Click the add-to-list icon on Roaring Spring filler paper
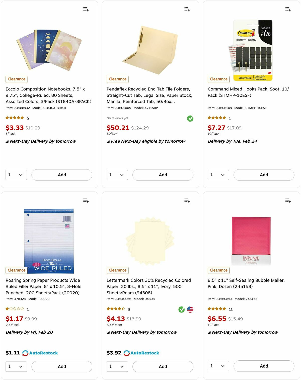This screenshot has height=380, width=301. pyautogui.click(x=86, y=200)
